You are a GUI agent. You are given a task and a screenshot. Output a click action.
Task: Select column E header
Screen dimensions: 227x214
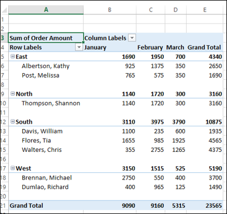point(205,9)
